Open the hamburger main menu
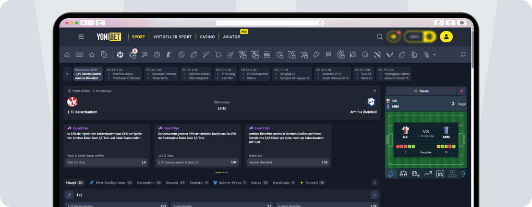 pyautogui.click(x=81, y=36)
